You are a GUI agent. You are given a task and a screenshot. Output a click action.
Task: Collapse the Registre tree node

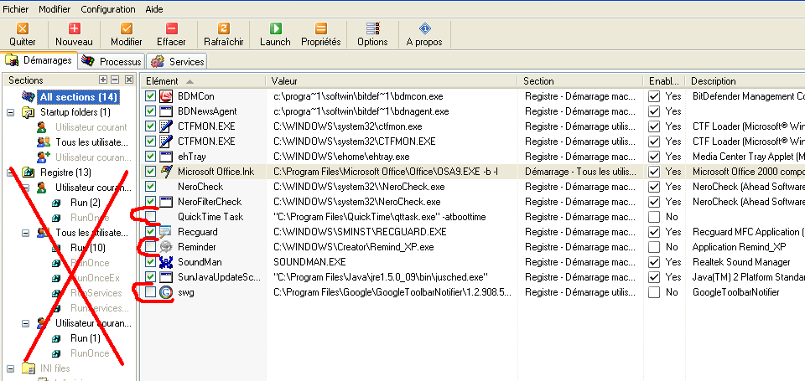click(x=10, y=172)
